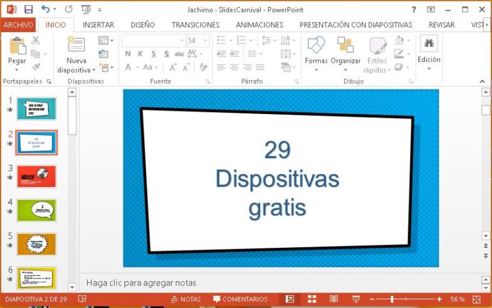Increase font size with larger A
This screenshot has height=308, width=492.
pos(172,67)
